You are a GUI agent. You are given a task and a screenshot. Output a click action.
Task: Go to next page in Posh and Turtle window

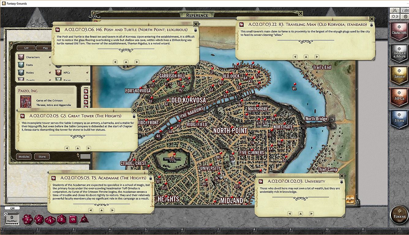[x=137, y=62]
